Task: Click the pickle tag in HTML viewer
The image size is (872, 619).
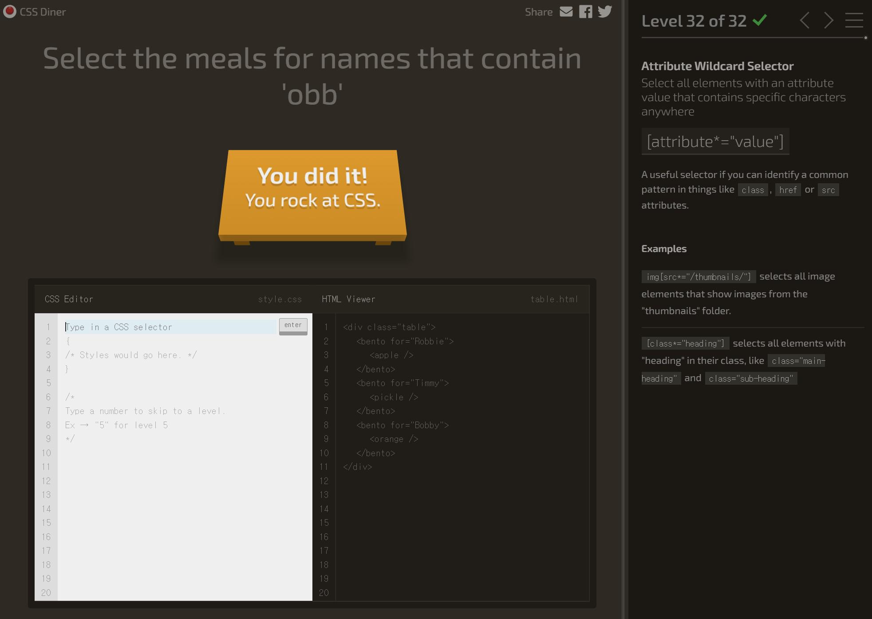Action: click(x=394, y=397)
